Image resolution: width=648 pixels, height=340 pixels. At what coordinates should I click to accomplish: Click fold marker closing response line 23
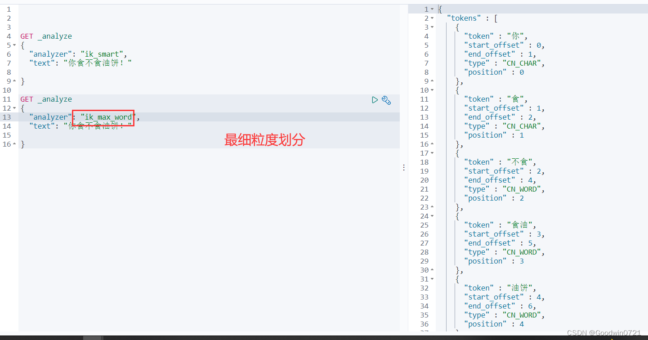(x=432, y=207)
